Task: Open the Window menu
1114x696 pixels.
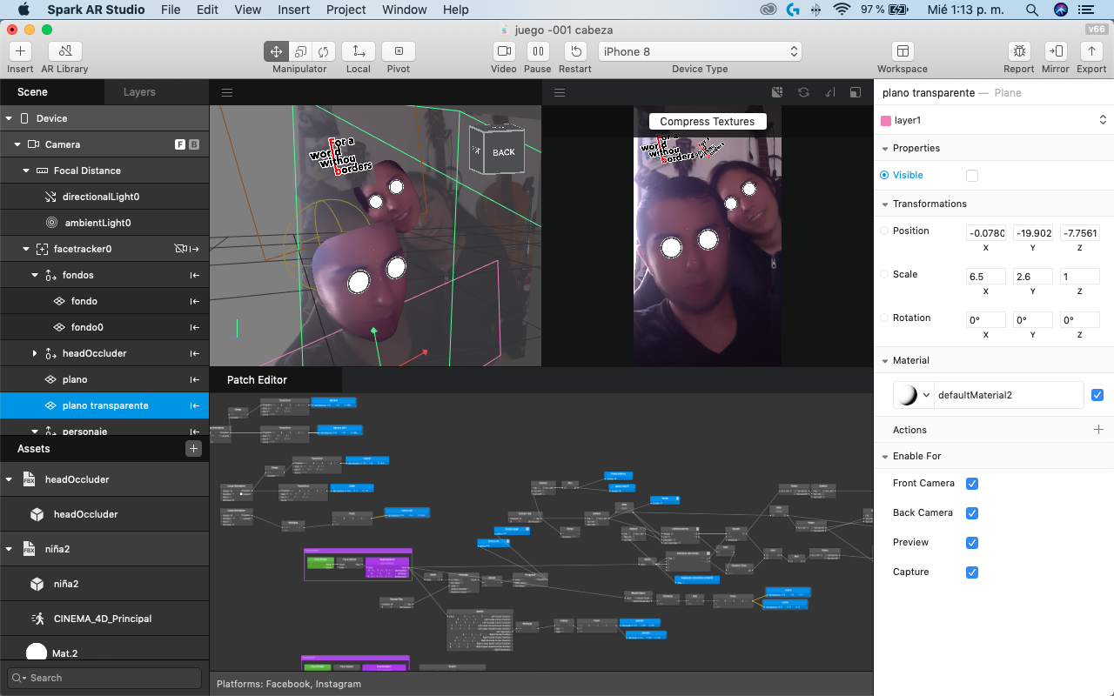Action: (x=405, y=10)
